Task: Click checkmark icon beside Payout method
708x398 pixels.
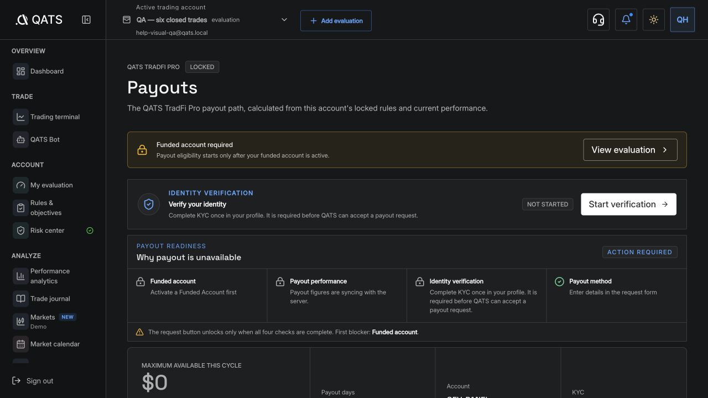Action: [559, 281]
